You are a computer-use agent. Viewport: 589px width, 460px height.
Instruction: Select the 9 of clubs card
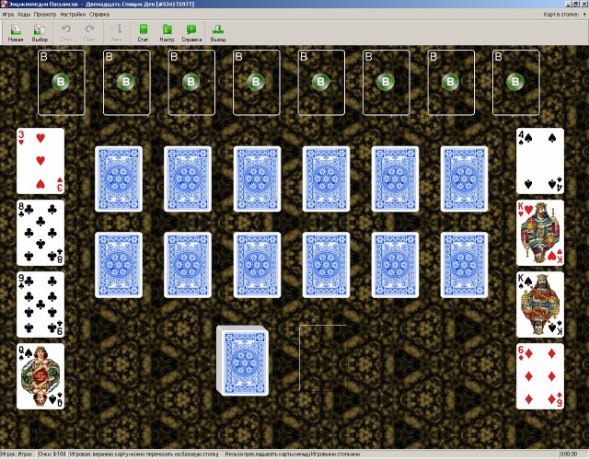40,304
